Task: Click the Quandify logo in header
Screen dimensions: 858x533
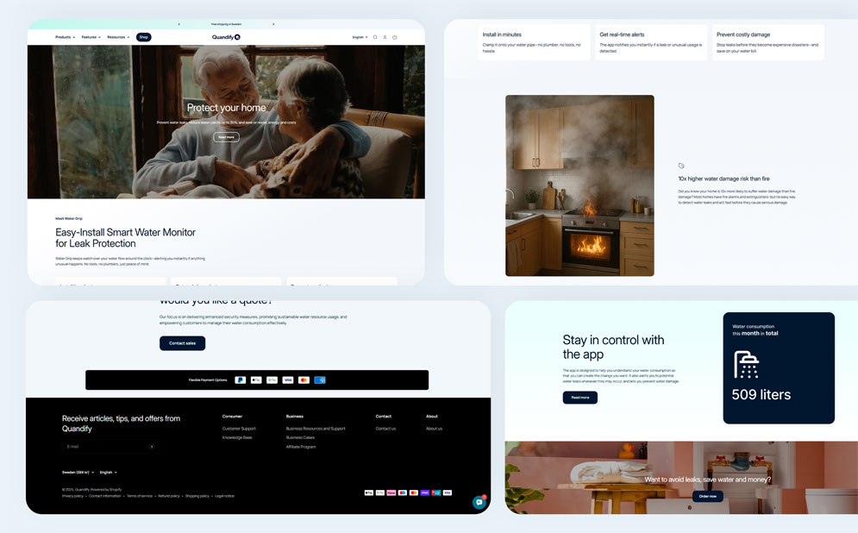Action: coord(226,37)
